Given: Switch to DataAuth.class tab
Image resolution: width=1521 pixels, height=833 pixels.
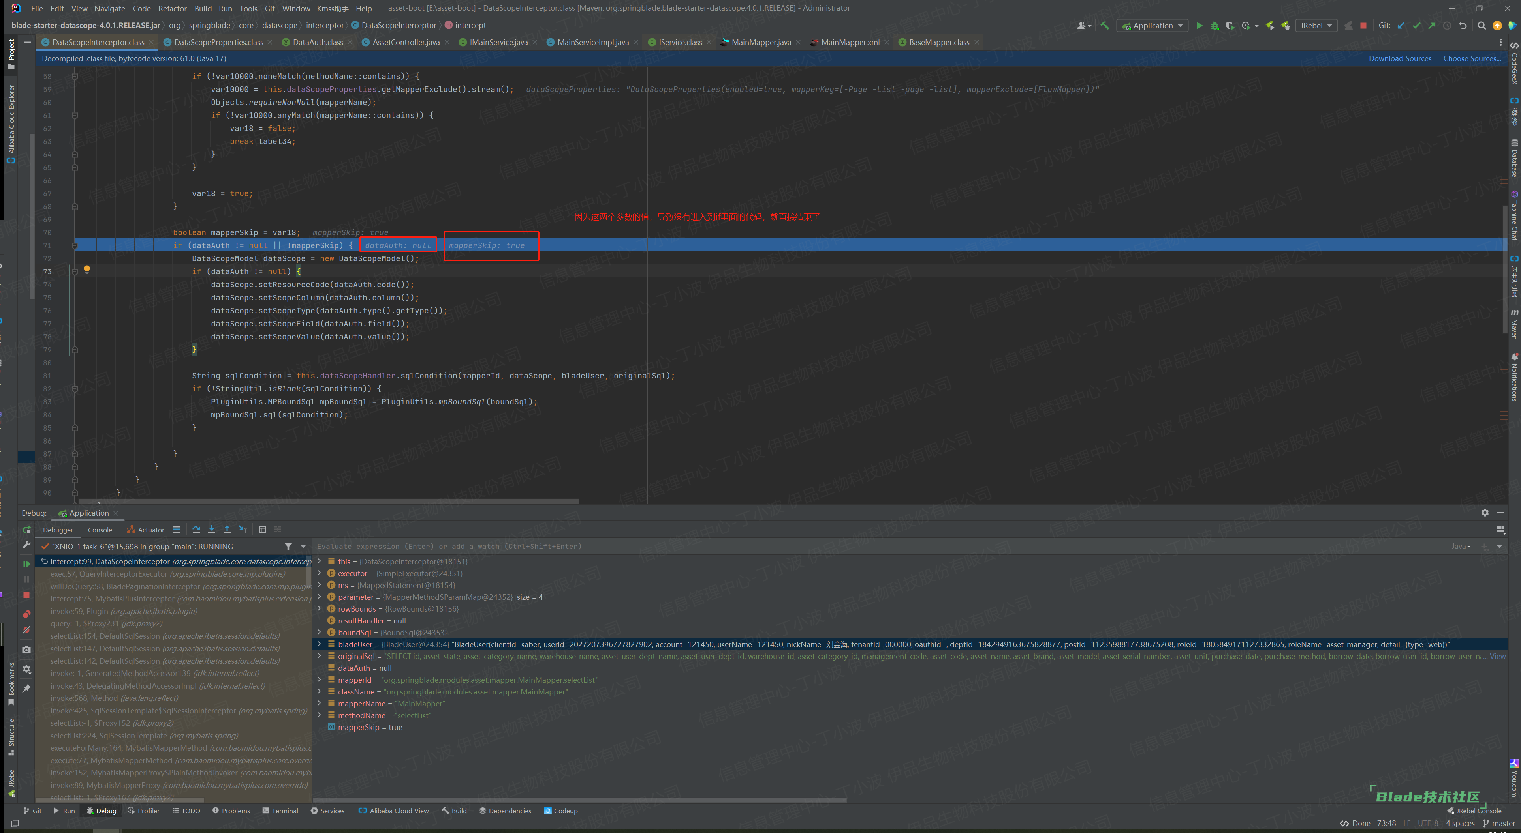Looking at the screenshot, I should pyautogui.click(x=318, y=42).
